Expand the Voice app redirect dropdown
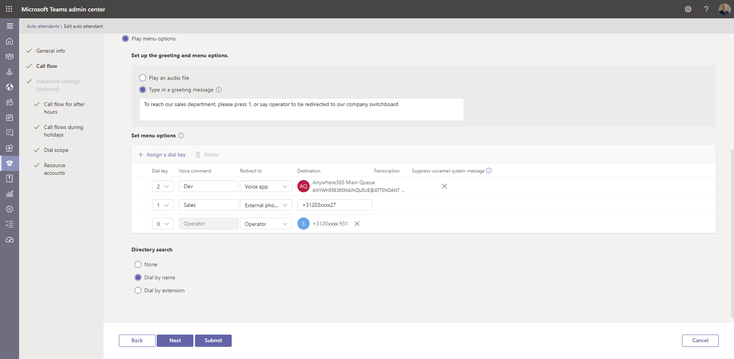Viewport: 734px width, 359px height. tap(266, 186)
